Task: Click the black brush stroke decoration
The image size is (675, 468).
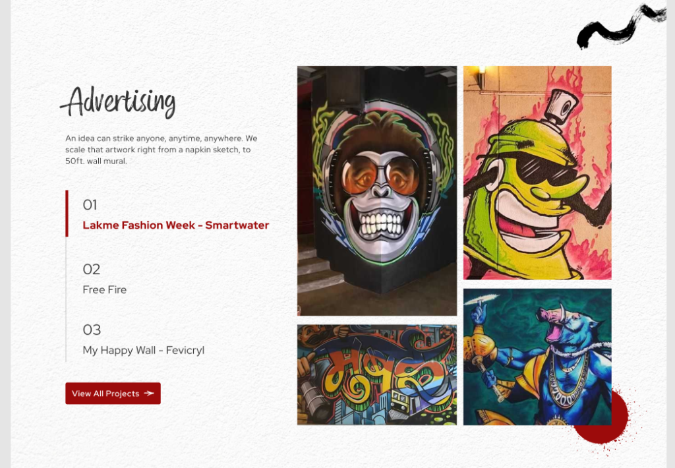Action: pyautogui.click(x=621, y=26)
